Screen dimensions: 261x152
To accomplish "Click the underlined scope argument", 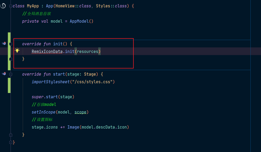I will pos(80,112).
